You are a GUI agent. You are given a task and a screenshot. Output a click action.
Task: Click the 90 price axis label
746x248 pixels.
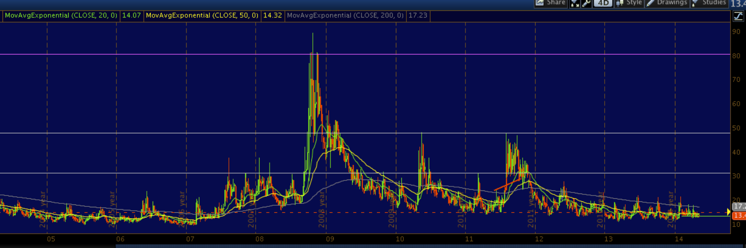tap(736, 31)
